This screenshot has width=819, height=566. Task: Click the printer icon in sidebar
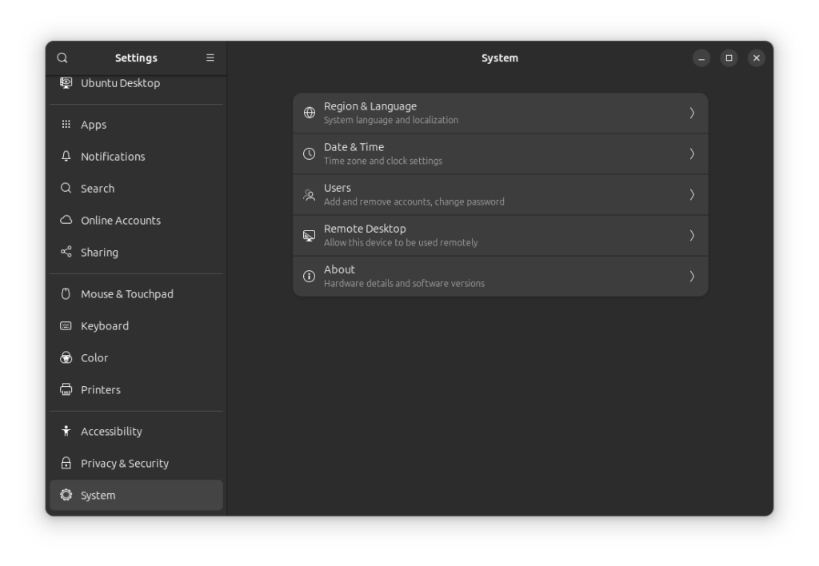pos(66,390)
